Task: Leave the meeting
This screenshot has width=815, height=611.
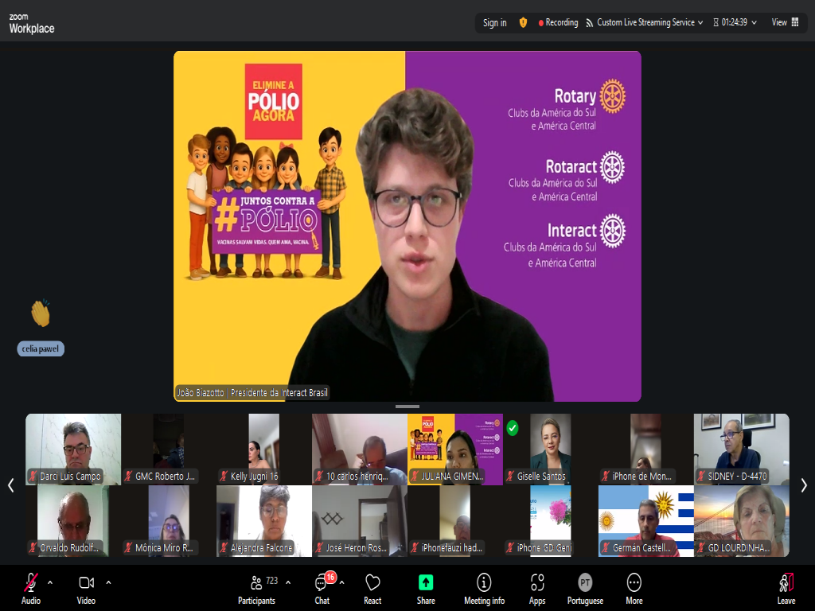Action: click(786, 587)
